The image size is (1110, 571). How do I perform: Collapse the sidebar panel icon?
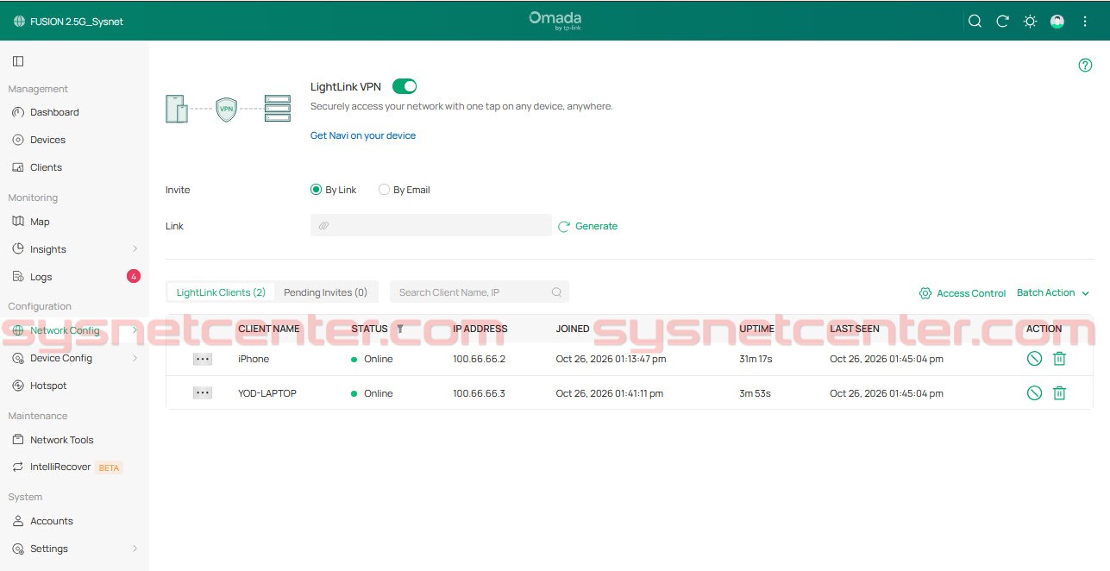(x=18, y=61)
